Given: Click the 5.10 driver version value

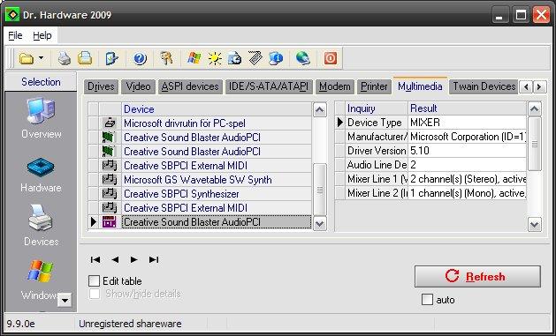Looking at the screenshot, I should (x=468, y=151).
